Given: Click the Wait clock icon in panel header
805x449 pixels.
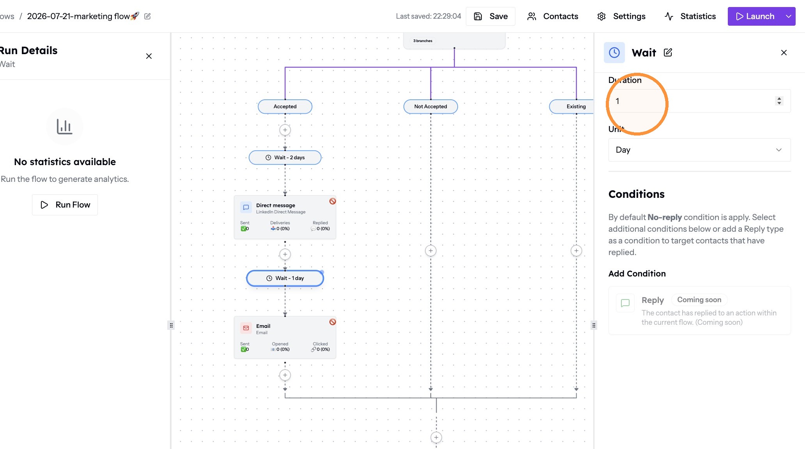Looking at the screenshot, I should click(x=614, y=53).
